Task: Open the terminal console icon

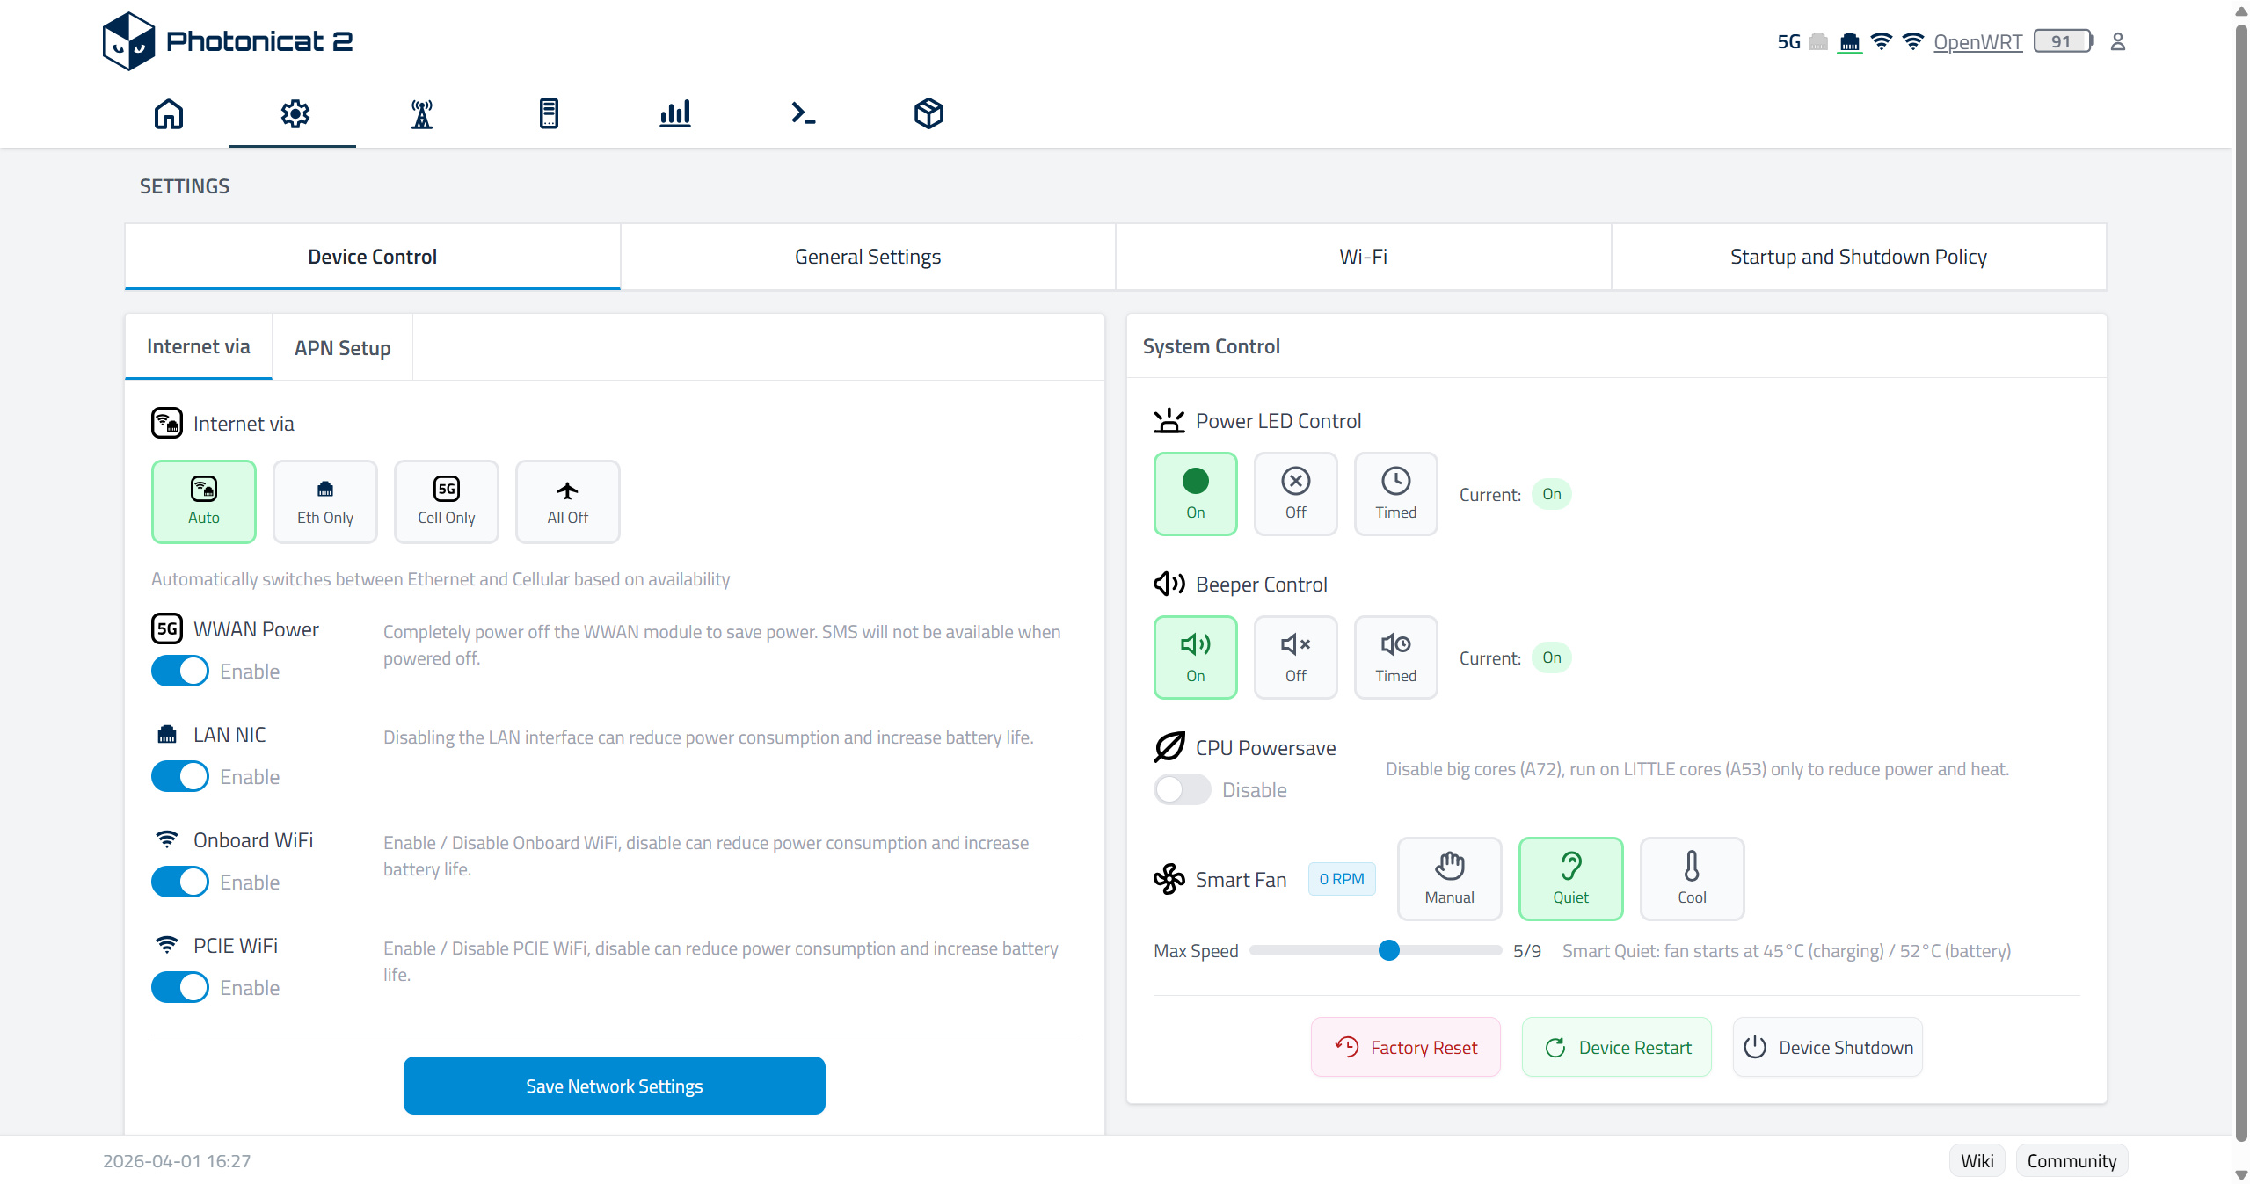Action: coord(801,114)
